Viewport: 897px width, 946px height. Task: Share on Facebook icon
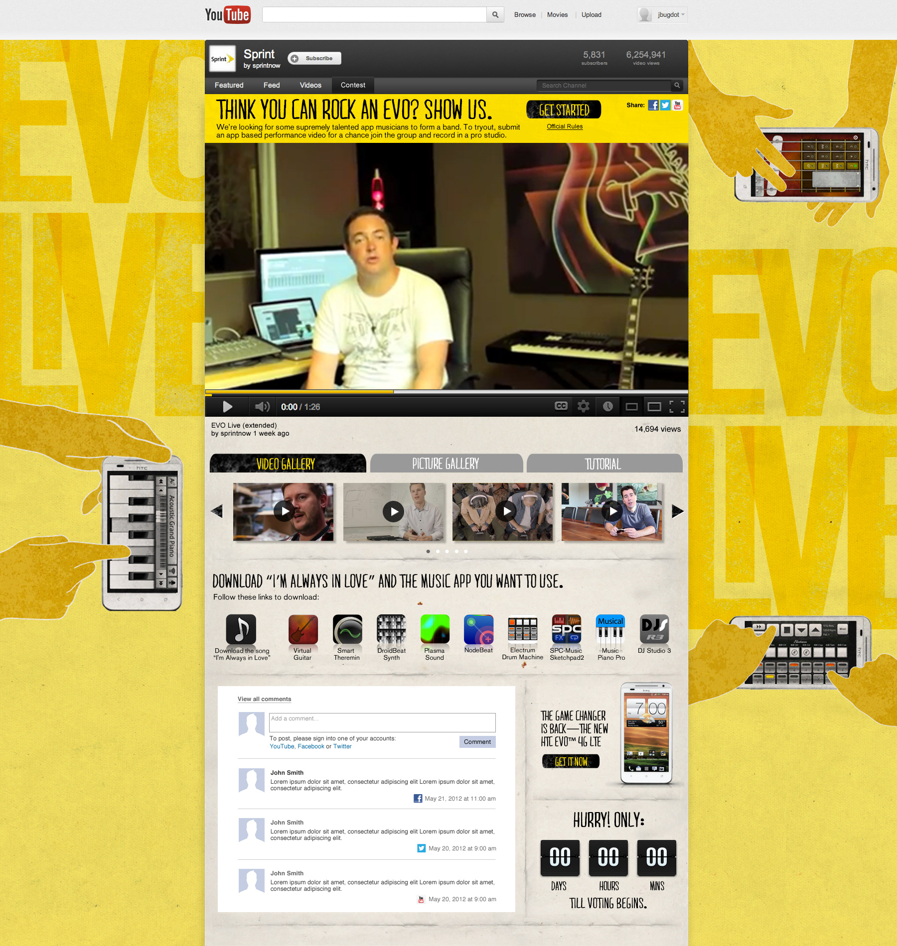653,105
